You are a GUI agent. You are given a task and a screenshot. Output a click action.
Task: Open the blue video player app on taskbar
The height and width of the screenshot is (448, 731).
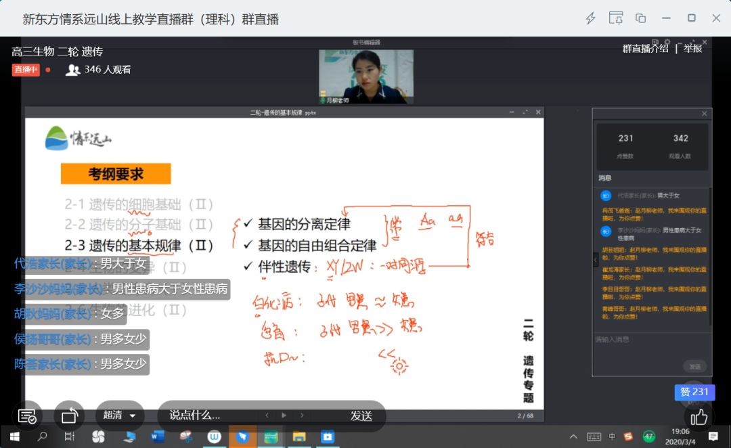pos(328,436)
